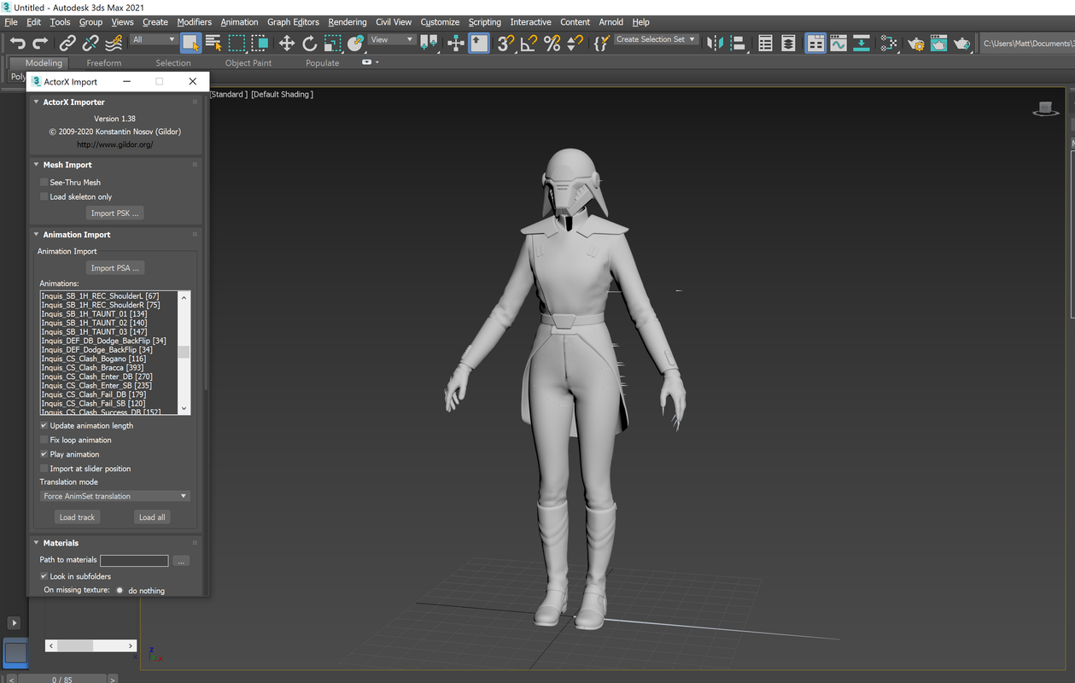Click the Load track button
1075x683 pixels.
(77, 517)
